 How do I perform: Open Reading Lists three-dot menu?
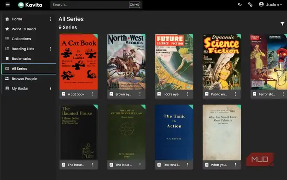click(50, 49)
